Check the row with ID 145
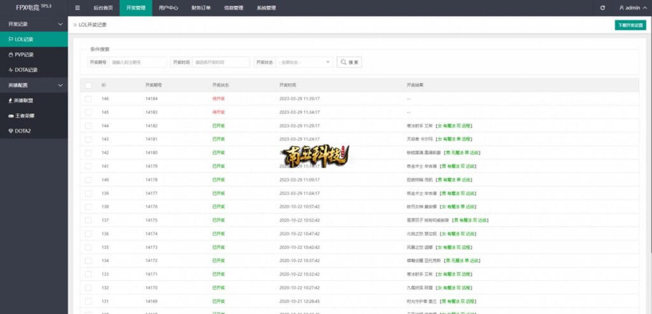Screen dimensions: 652x314 (88, 112)
